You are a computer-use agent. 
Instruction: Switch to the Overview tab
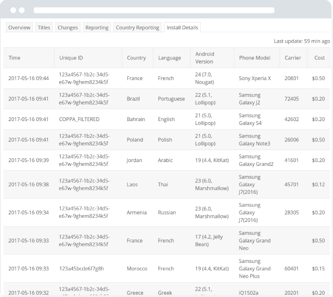click(19, 28)
